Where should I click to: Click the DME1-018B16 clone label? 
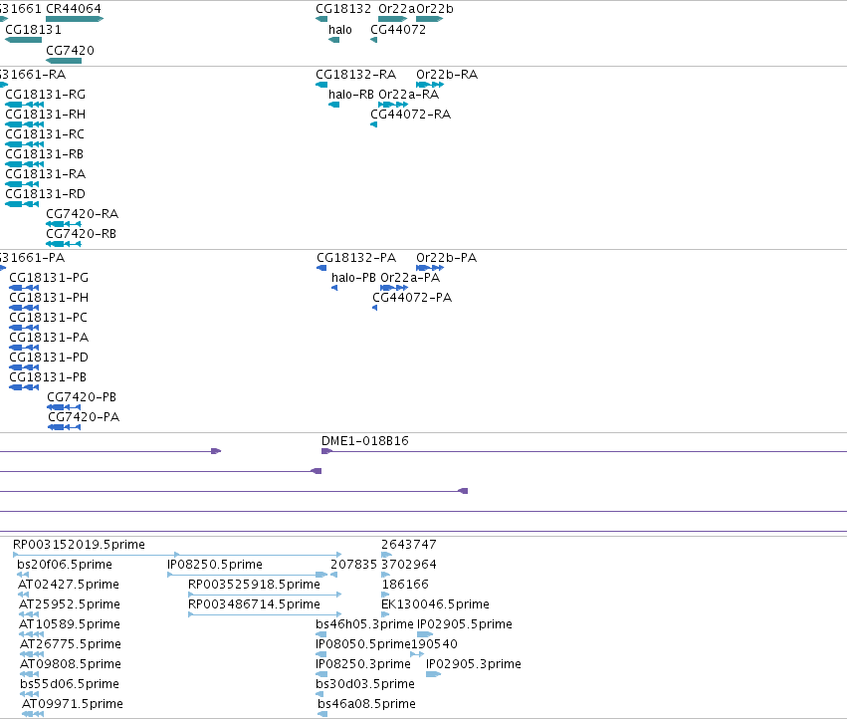365,440
